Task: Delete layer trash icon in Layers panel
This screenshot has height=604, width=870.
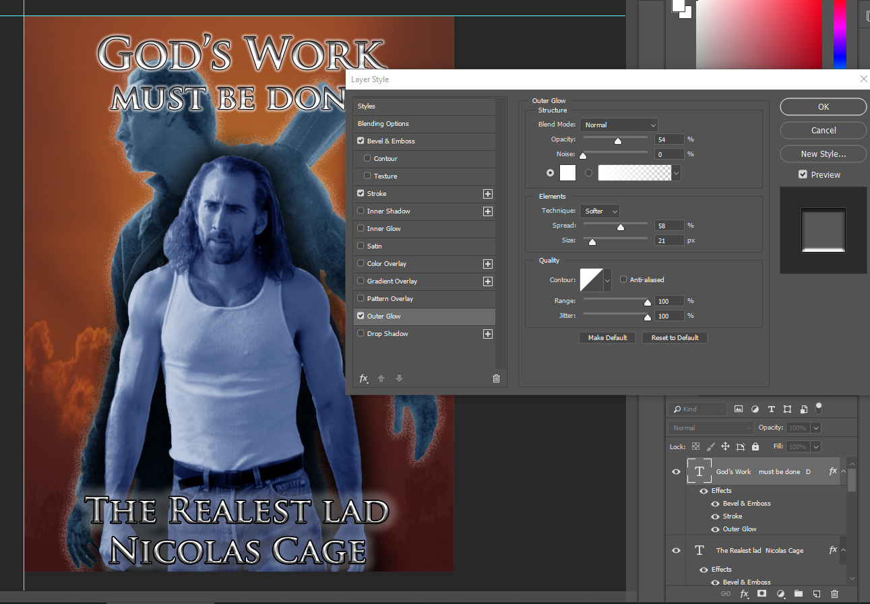Action: click(834, 594)
